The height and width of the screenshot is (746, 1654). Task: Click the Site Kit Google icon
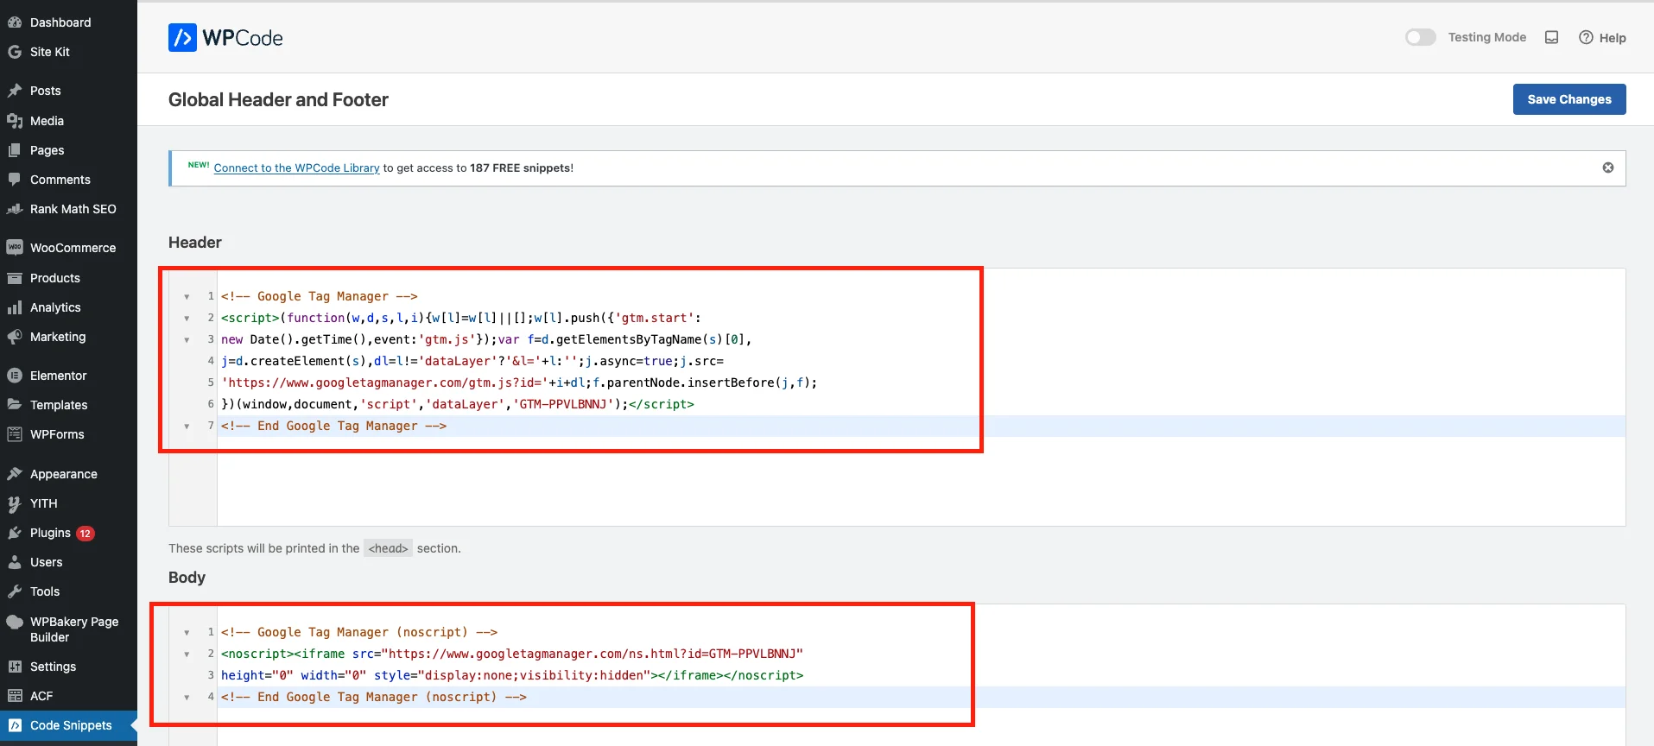point(15,52)
